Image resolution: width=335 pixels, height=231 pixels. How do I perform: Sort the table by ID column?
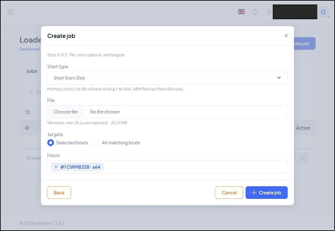pos(30,128)
